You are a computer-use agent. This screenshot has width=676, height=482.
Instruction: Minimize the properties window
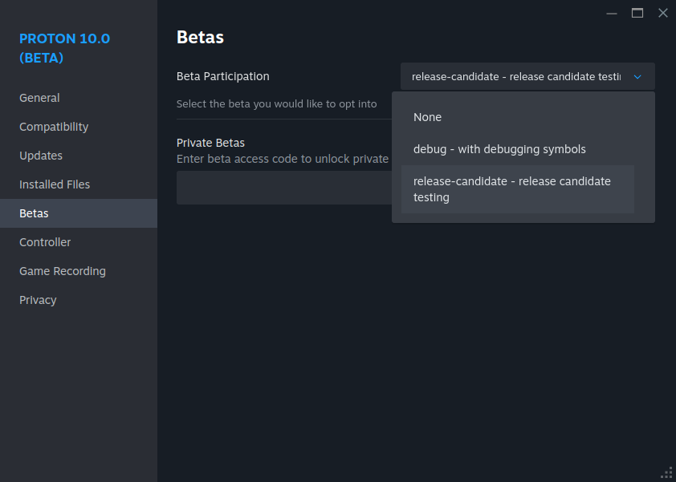pyautogui.click(x=612, y=13)
